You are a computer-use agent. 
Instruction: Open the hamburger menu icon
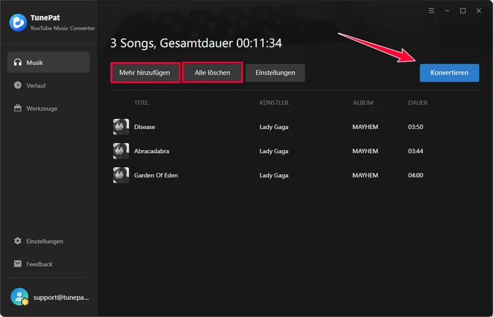coord(431,11)
